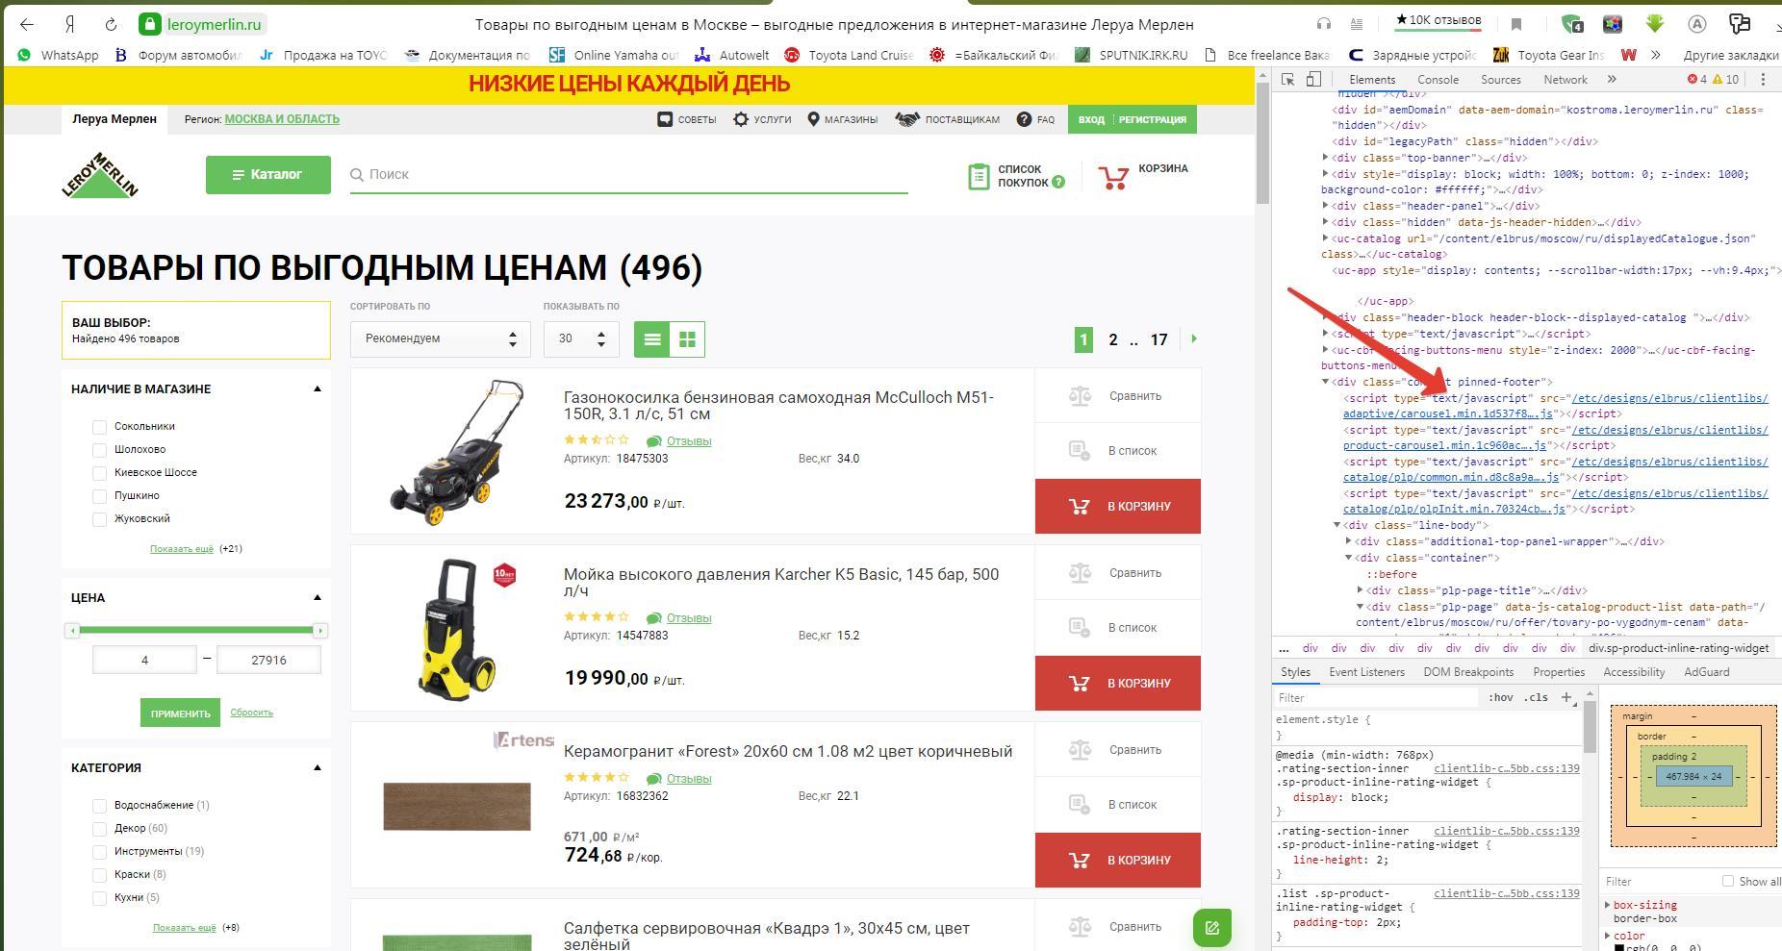Screen dimensions: 1782x951
Task: Collapse the Наличие в магазине filter section
Action: tap(318, 389)
